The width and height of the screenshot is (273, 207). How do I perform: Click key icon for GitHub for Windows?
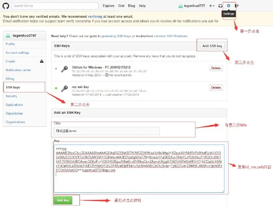click(64, 69)
